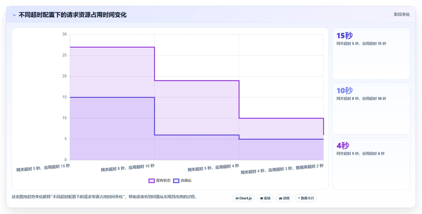422x214 pixels.
Task: Open the 10秒 data card
Action: point(371,108)
